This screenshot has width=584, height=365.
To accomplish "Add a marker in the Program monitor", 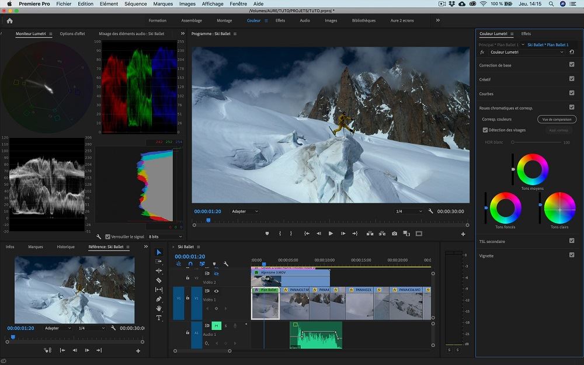I will [x=267, y=234].
